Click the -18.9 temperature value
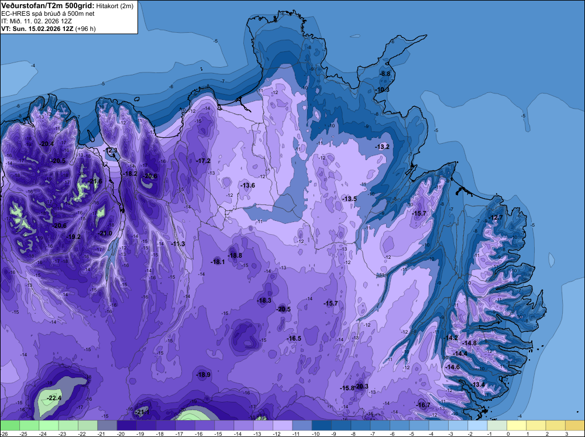The height and width of the screenshot is (437, 585). (x=204, y=374)
